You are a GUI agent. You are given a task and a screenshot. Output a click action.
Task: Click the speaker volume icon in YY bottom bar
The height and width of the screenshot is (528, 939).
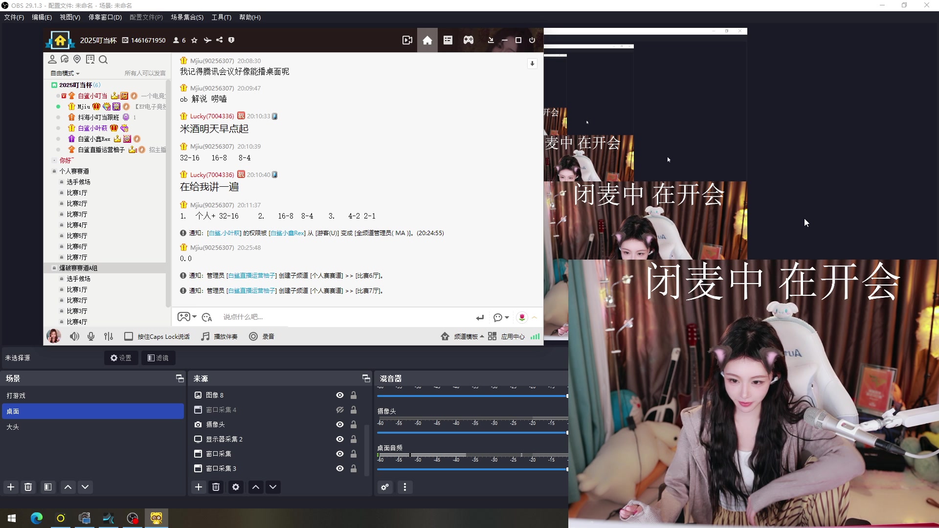point(74,336)
